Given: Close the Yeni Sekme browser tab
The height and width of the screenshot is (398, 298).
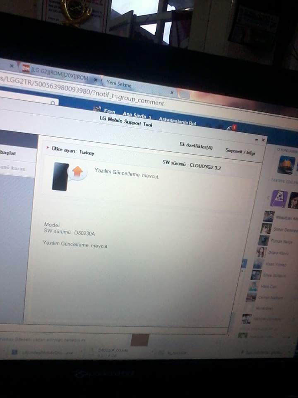Looking at the screenshot, I should (x=172, y=92).
